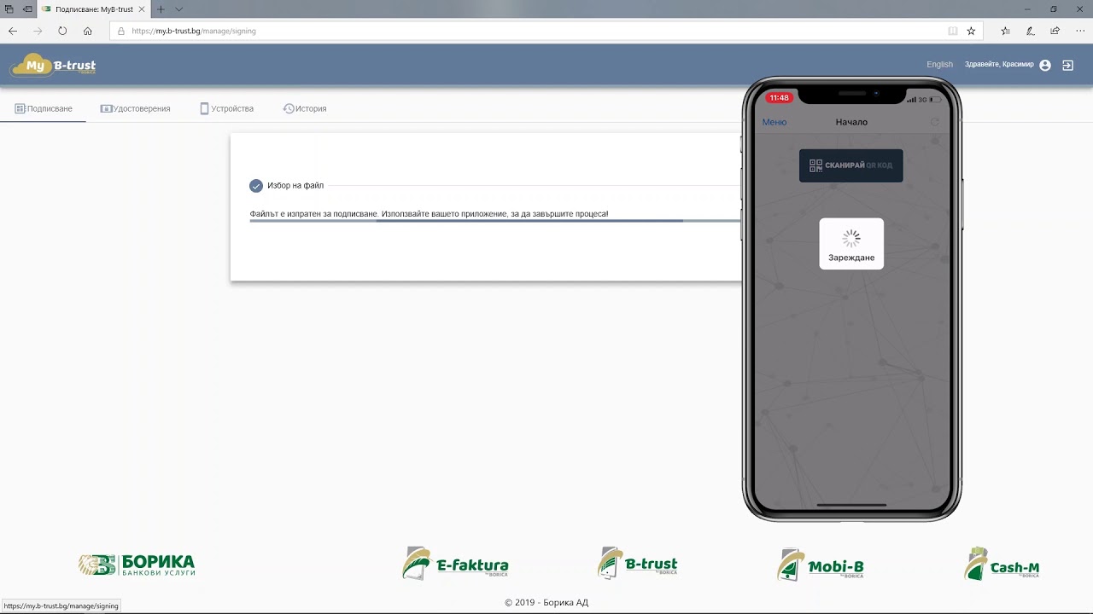Click the Cash-M logo
The width and height of the screenshot is (1093, 614).
[x=1002, y=565]
